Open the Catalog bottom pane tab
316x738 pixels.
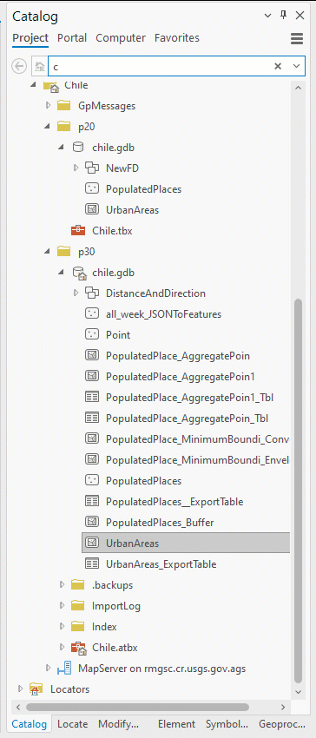pyautogui.click(x=30, y=724)
